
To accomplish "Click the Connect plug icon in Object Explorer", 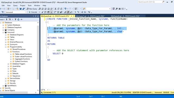I will coord(7,19).
